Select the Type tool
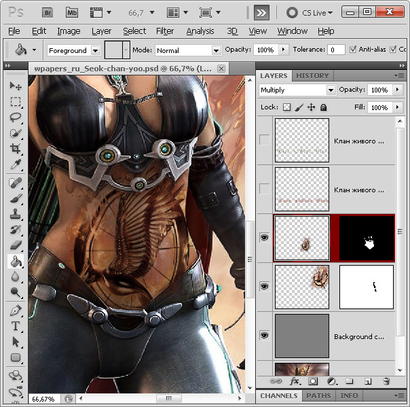Screen dimensions: 410x407 (x=16, y=326)
